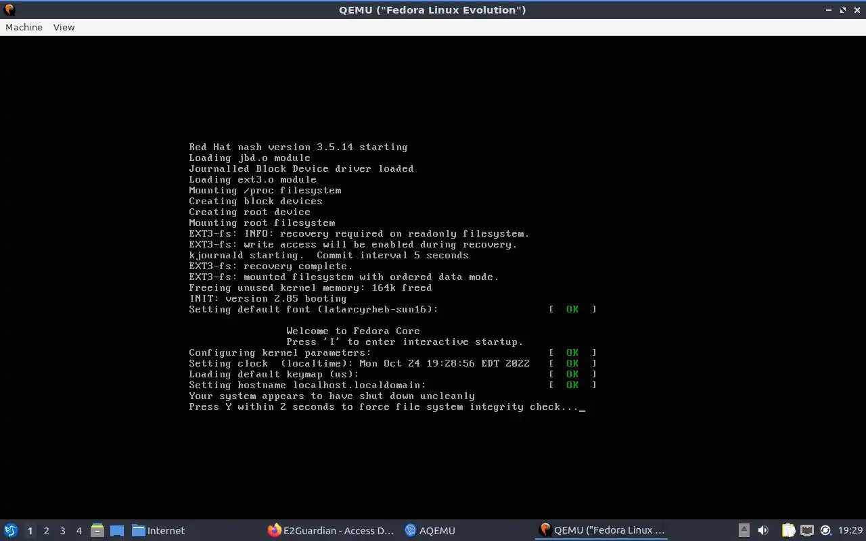This screenshot has height=541, width=866.
Task: Open the network connection tray icon
Action: [807, 530]
